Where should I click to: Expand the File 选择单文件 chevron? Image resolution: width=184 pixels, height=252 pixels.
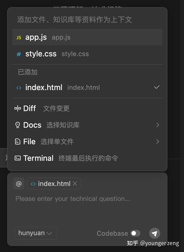157,141
